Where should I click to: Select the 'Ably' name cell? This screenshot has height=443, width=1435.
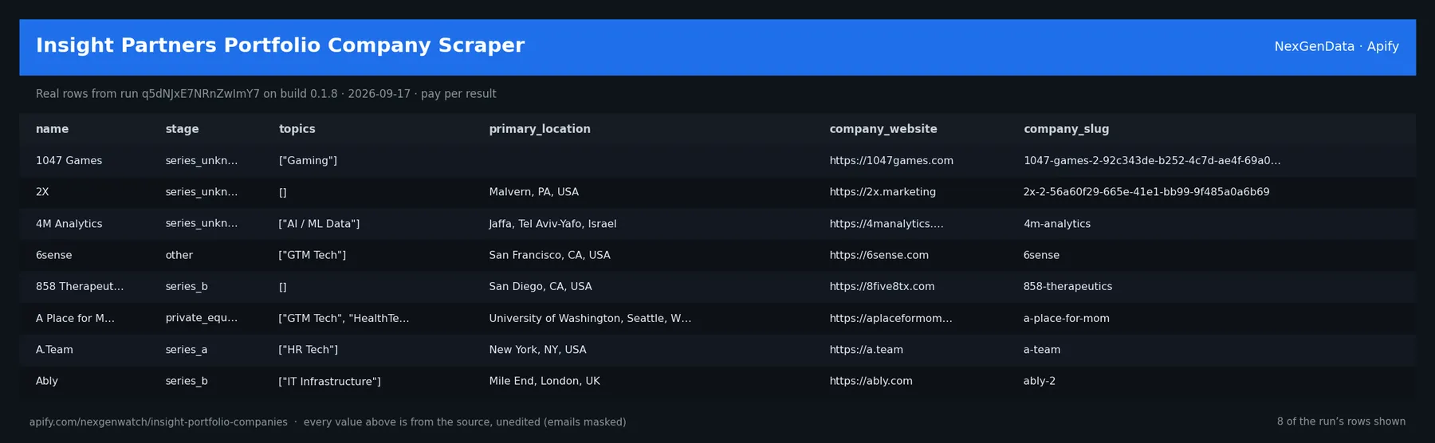47,381
